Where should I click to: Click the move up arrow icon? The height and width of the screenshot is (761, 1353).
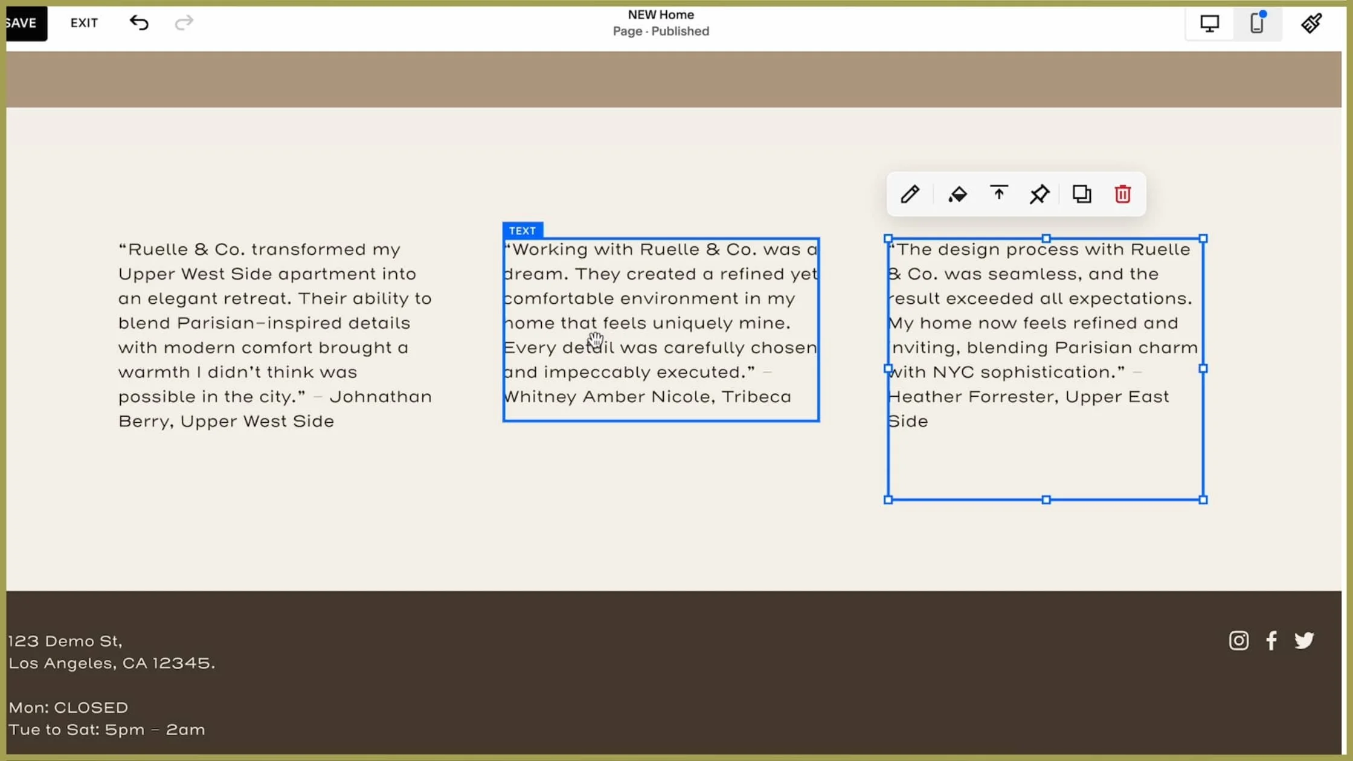click(x=999, y=193)
